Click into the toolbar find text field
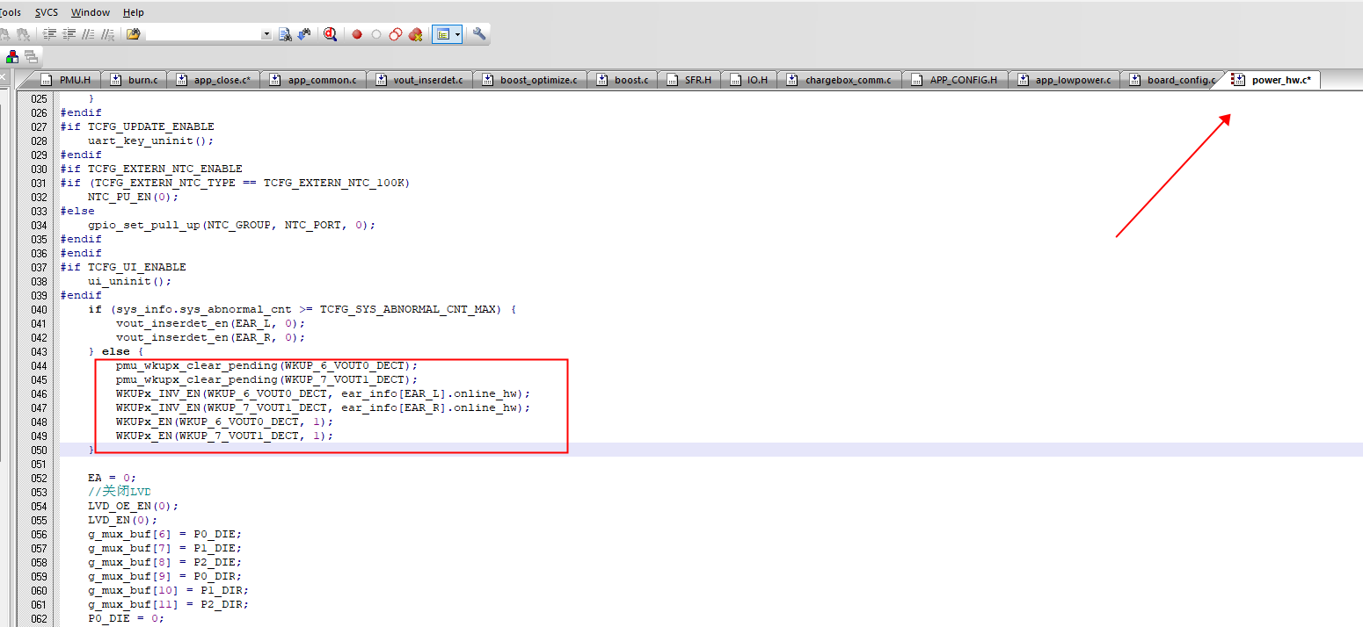This screenshot has width=1363, height=627. [x=203, y=34]
